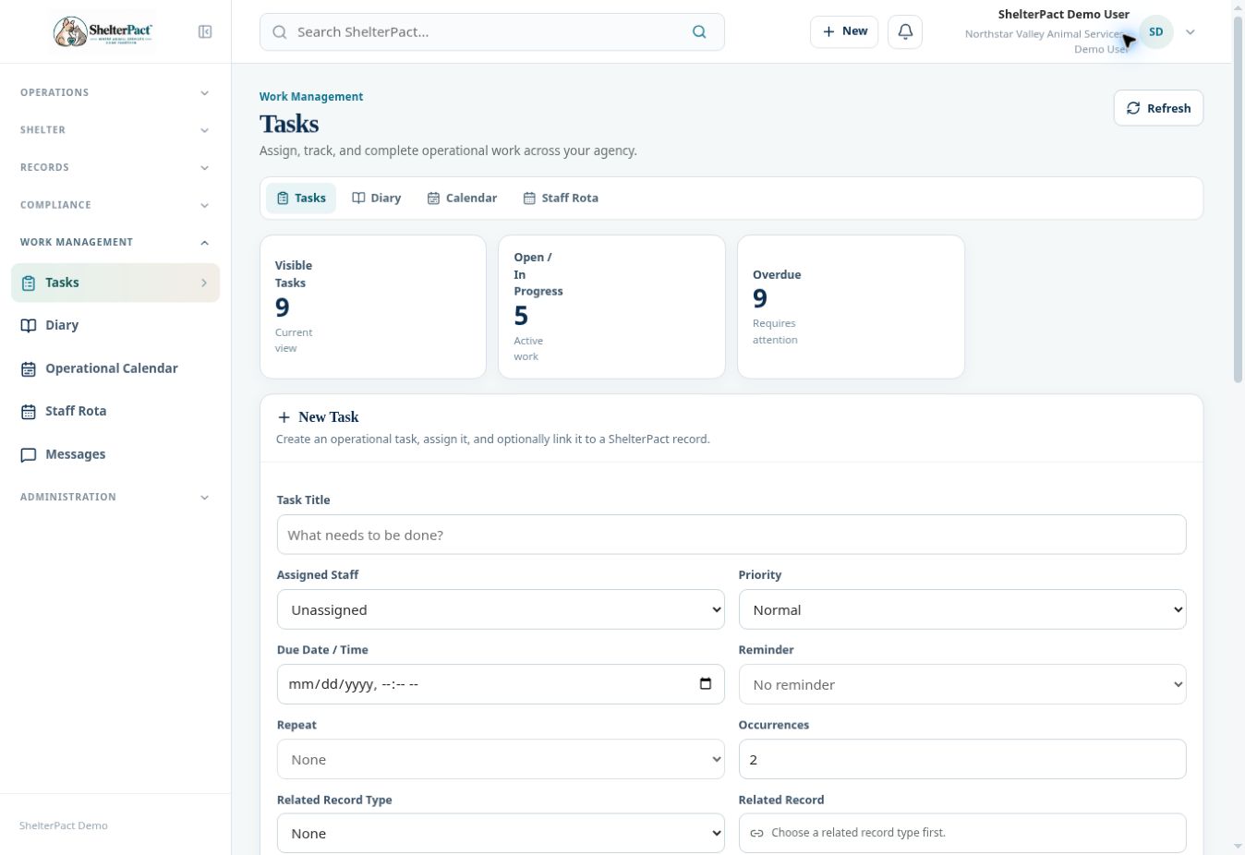Open the Related Record Type dropdown
The height and width of the screenshot is (855, 1245).
(x=501, y=833)
